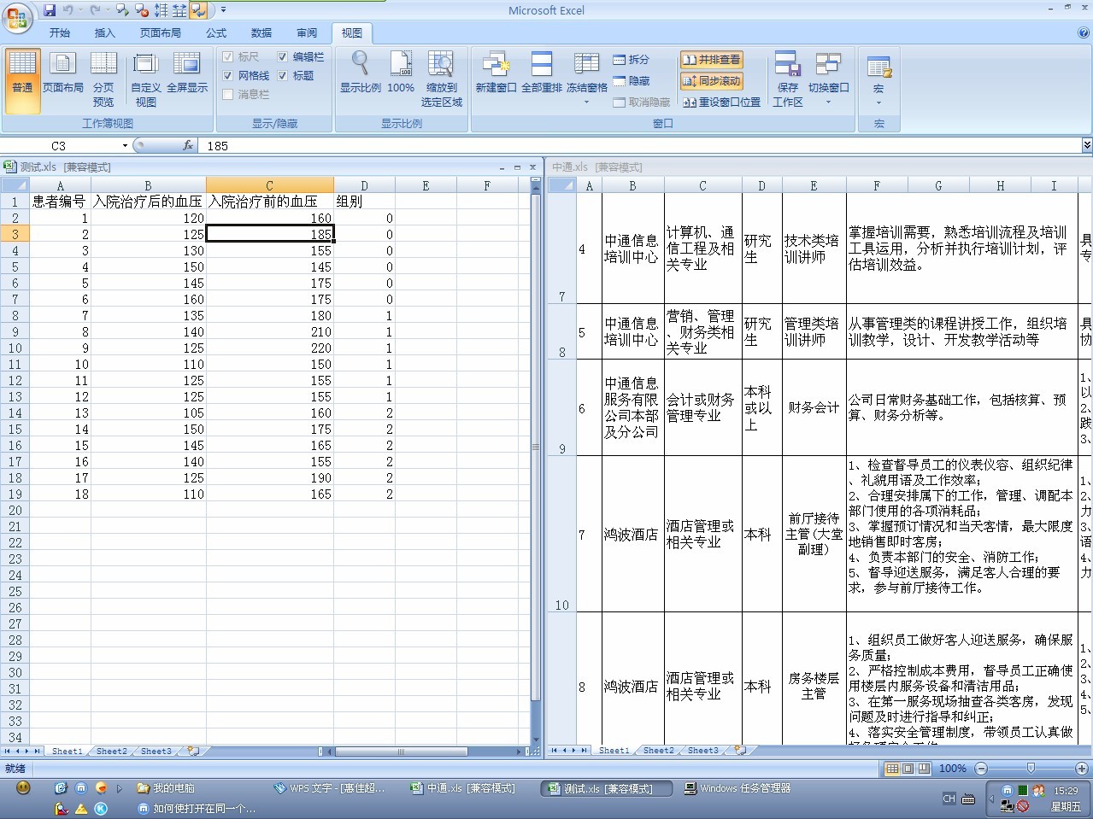Select the Normal (普通) view
1093x819 pixels.
coord(23,81)
